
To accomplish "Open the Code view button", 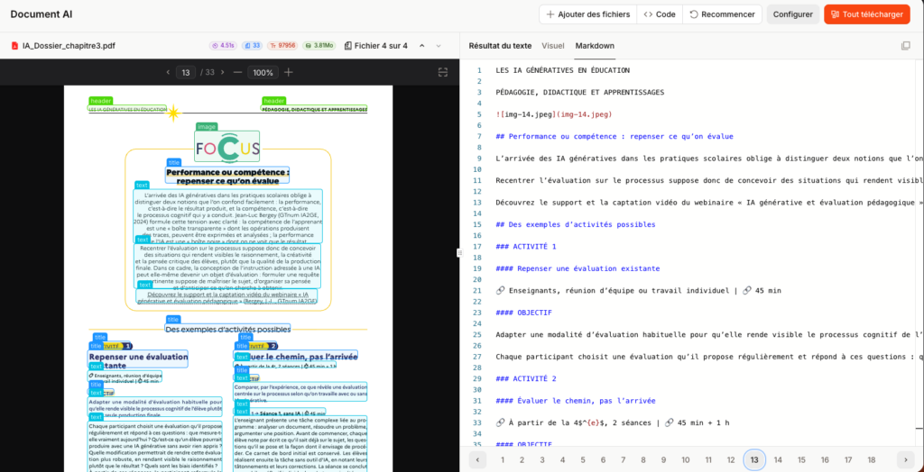I will (660, 14).
